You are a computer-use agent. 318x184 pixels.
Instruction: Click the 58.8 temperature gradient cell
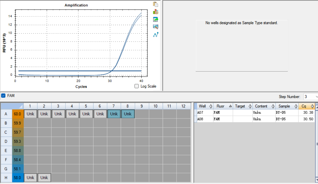pyautogui.click(x=18, y=150)
